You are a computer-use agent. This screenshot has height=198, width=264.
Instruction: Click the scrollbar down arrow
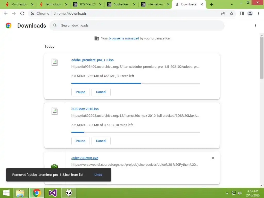262,185
